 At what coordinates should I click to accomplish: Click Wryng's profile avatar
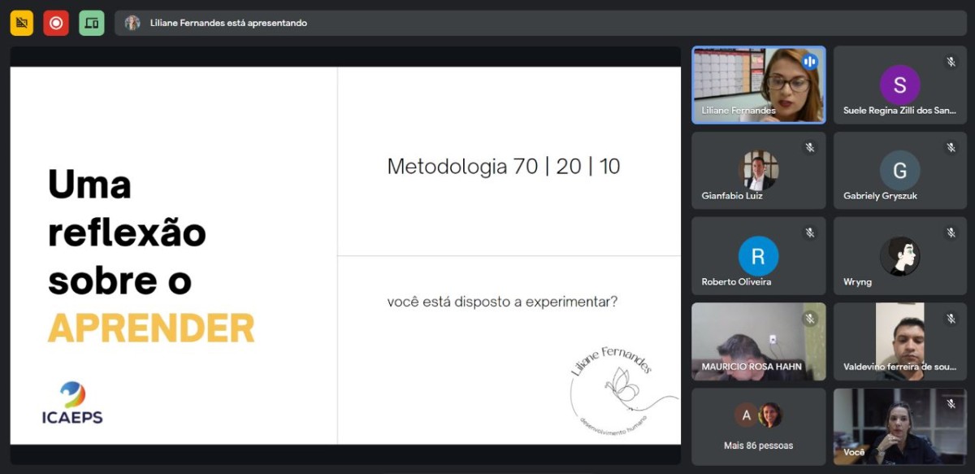coord(899,257)
